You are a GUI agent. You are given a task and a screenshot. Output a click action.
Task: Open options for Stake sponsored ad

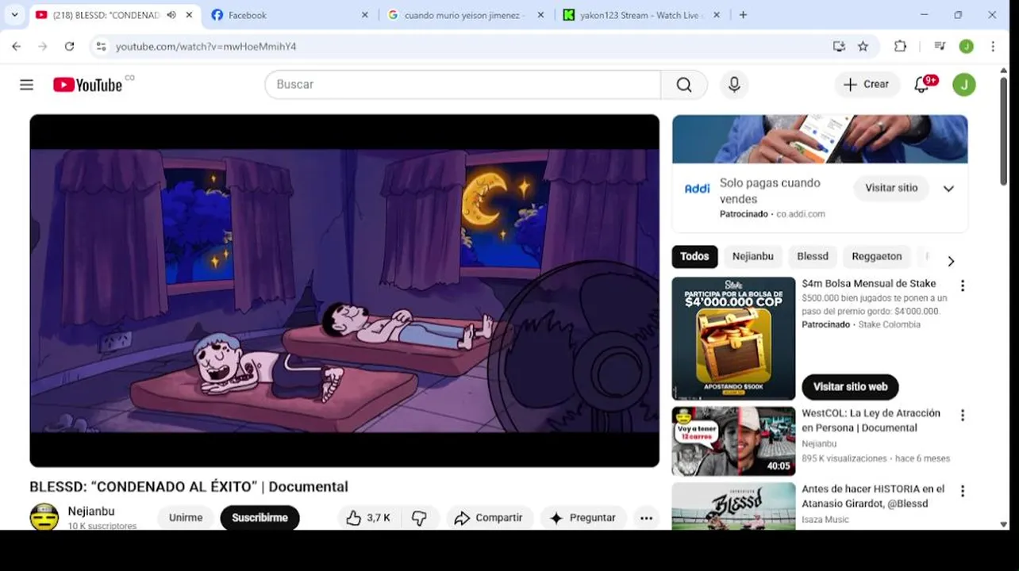(963, 286)
